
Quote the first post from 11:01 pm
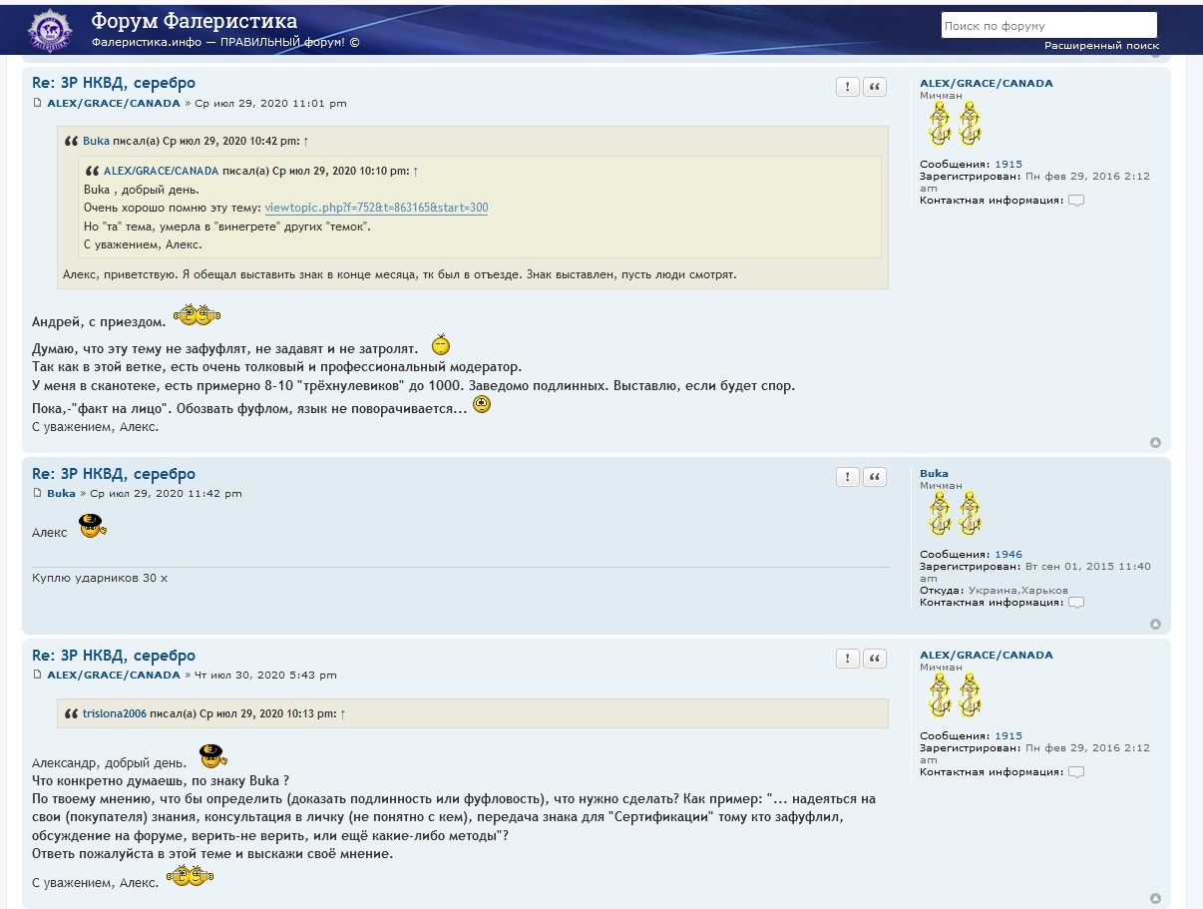875,87
